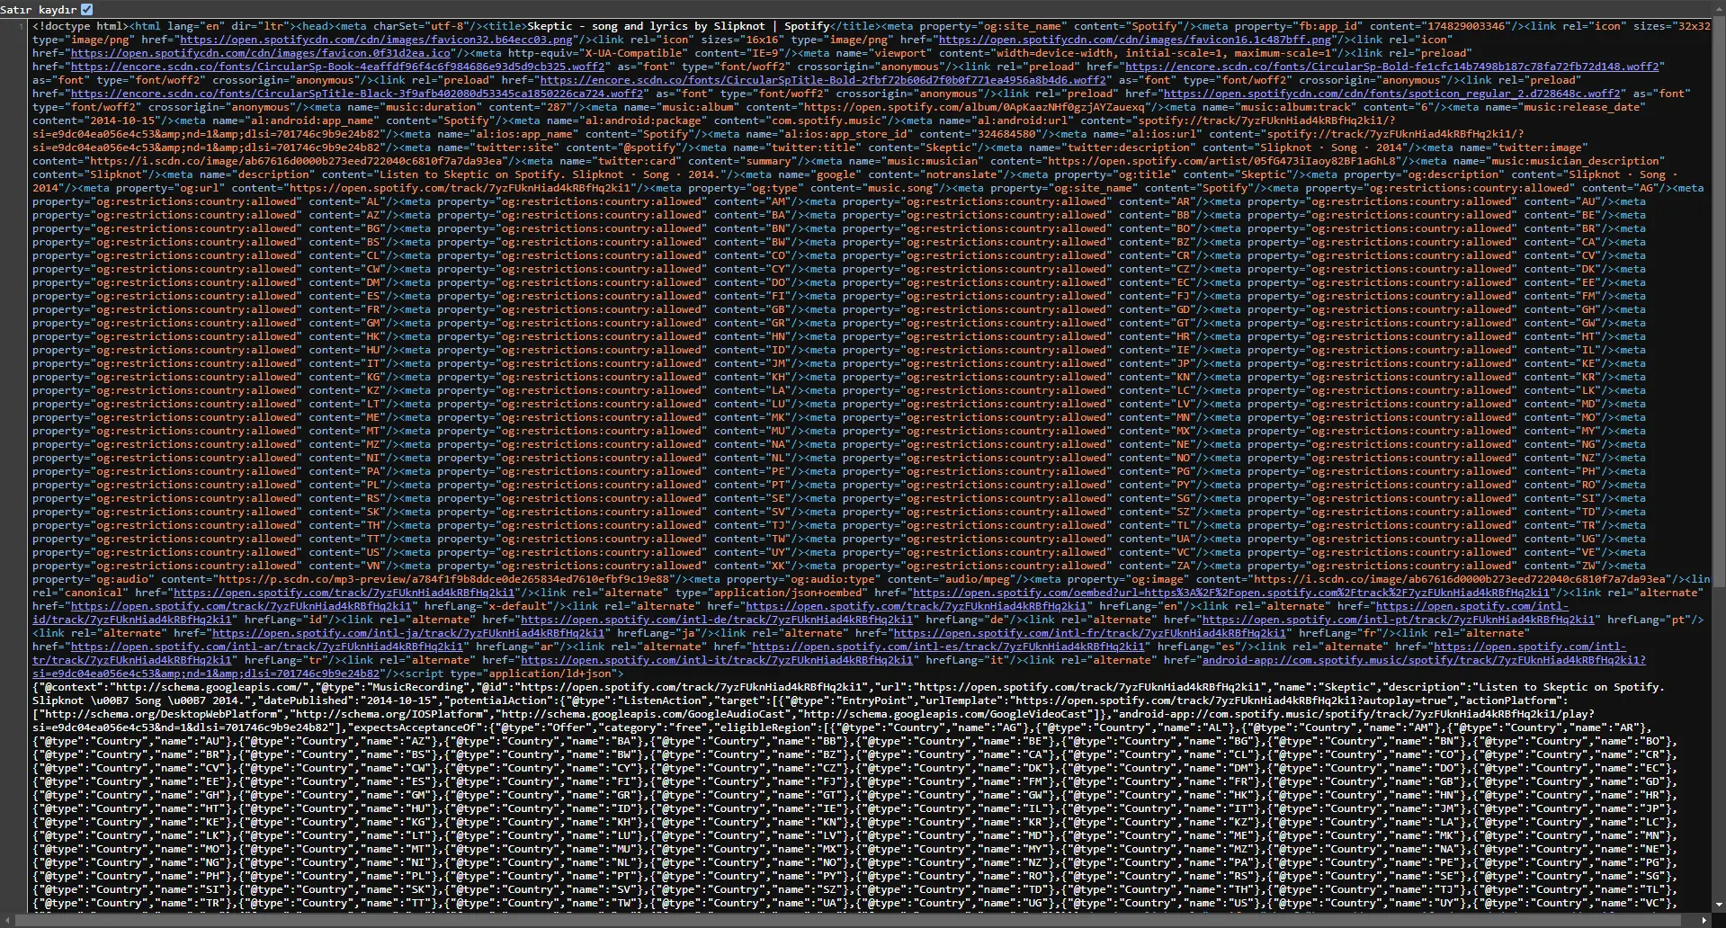Open the CircularSpTitle-Black woff2 font link
This screenshot has width=1726, height=928.
[x=357, y=94]
